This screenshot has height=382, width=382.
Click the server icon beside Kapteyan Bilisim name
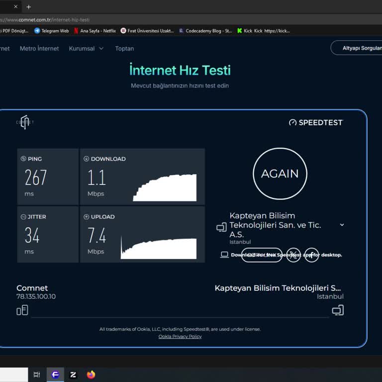[x=221, y=227]
